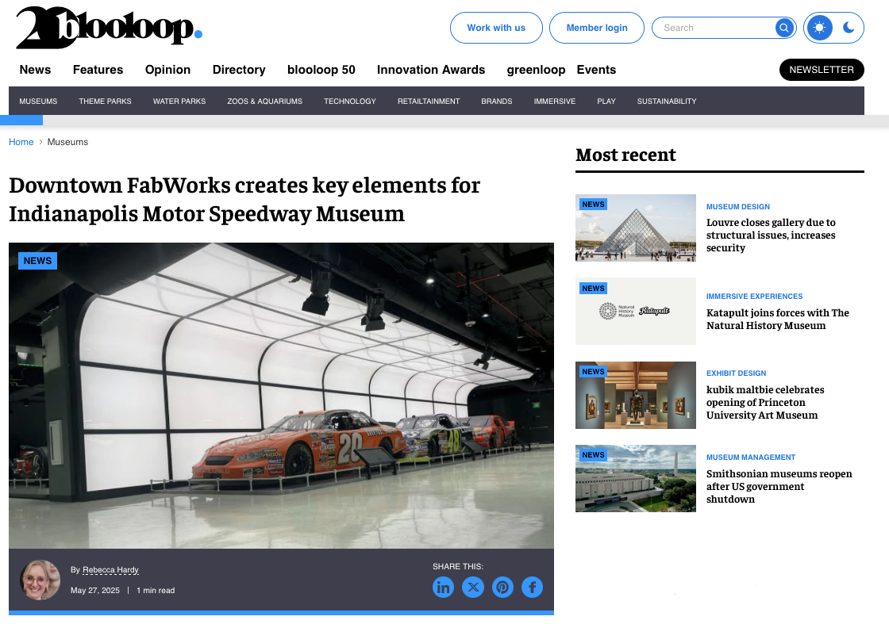Image resolution: width=889 pixels, height=624 pixels.
Task: Click the NEWSLETTER button
Action: click(822, 70)
